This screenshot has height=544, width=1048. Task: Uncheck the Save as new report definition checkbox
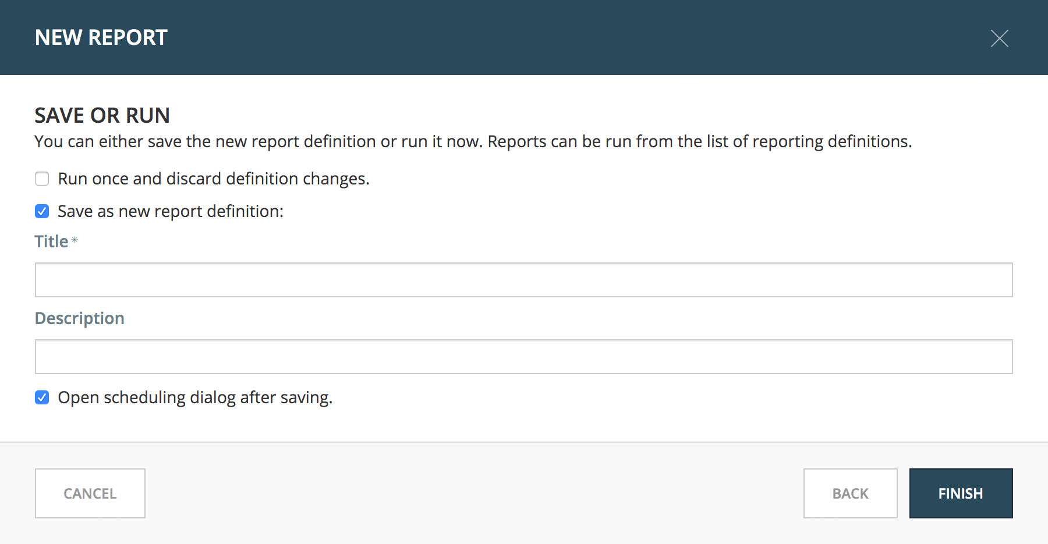point(42,211)
